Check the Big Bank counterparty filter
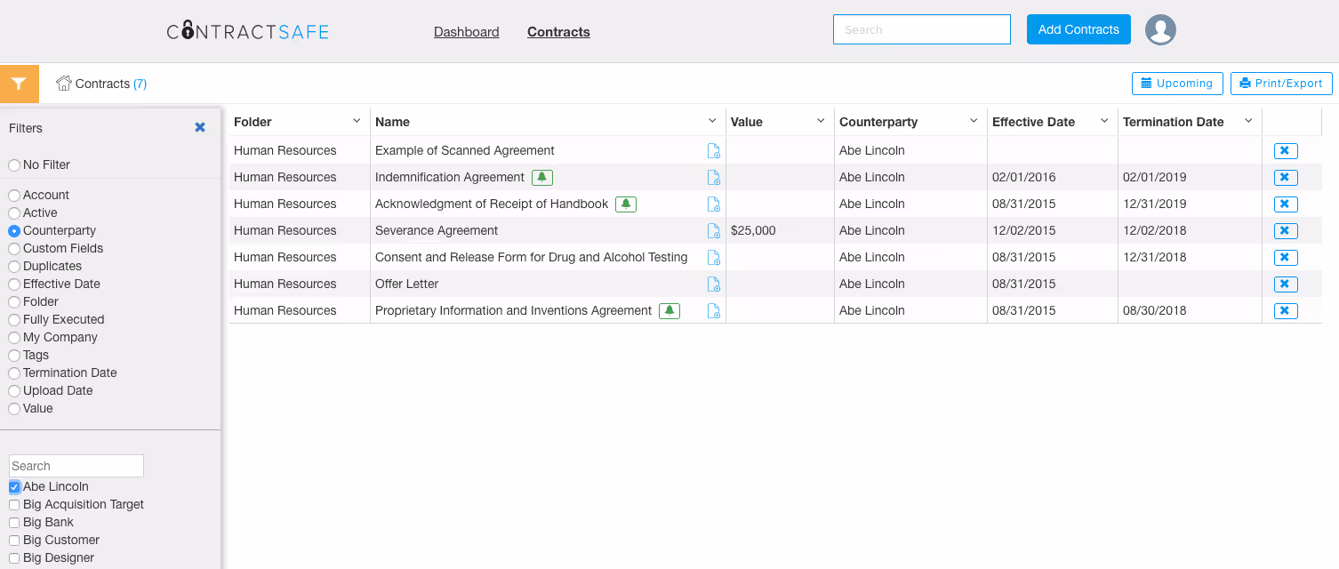This screenshot has width=1339, height=569. pos(13,522)
